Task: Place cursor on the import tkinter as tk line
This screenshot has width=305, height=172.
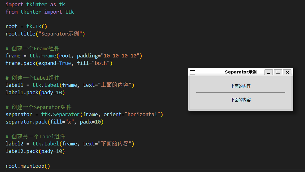Action: click(x=35, y=4)
